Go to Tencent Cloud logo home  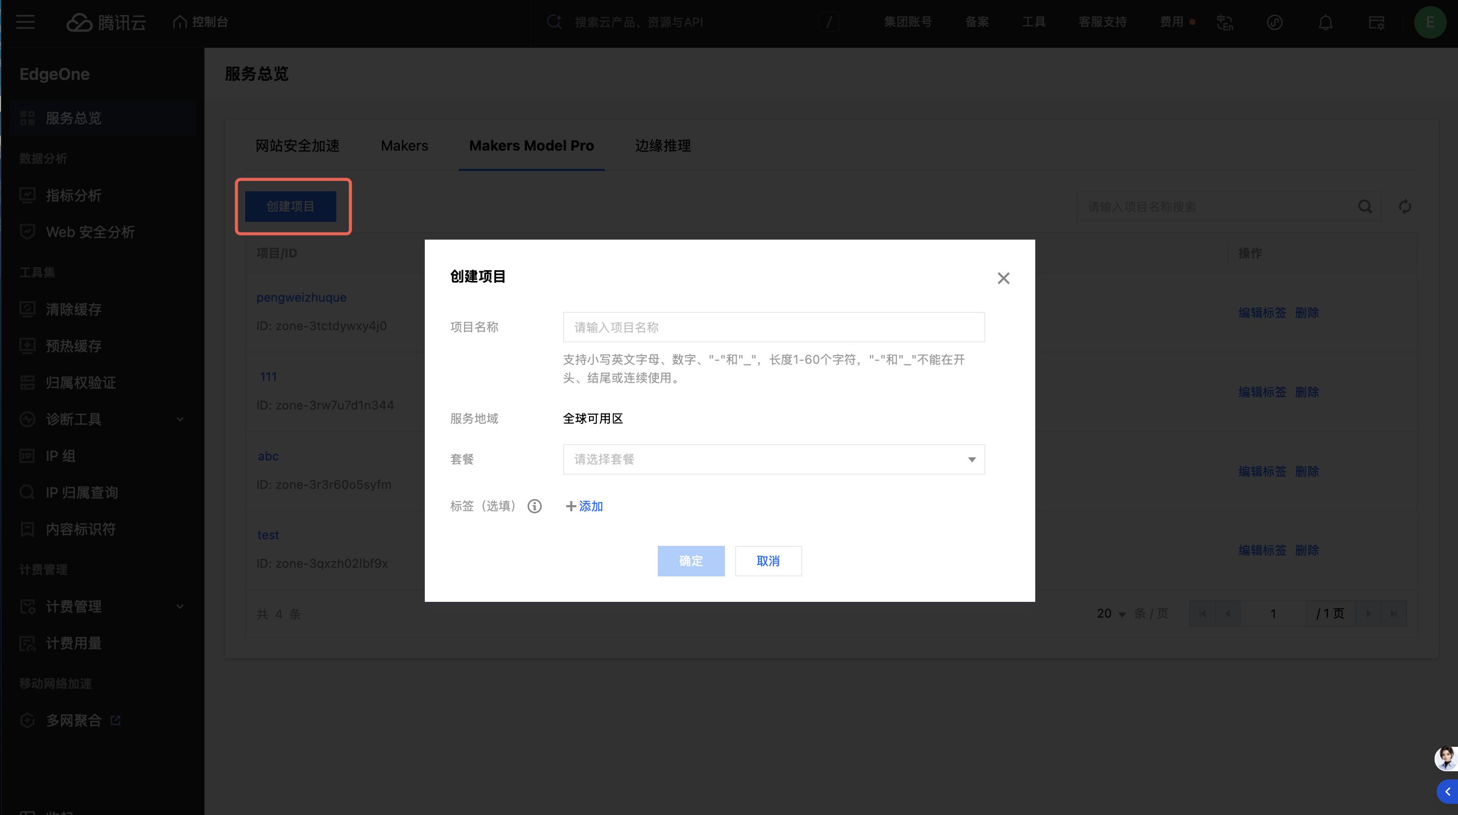tap(106, 22)
